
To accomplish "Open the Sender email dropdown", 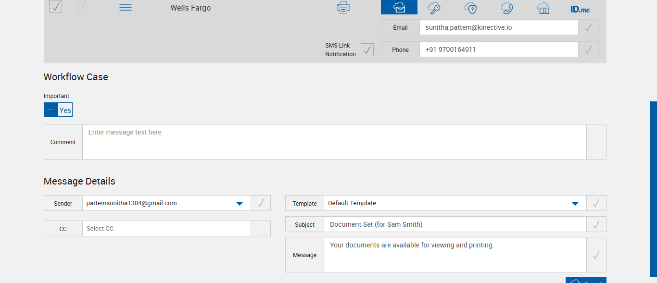I will tap(240, 203).
